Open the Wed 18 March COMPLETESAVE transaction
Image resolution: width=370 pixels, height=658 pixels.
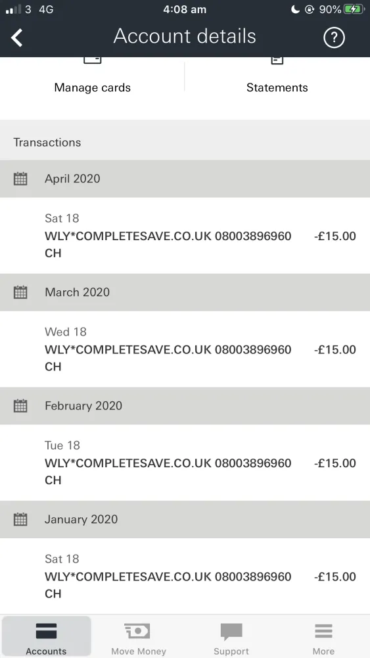[185, 349]
